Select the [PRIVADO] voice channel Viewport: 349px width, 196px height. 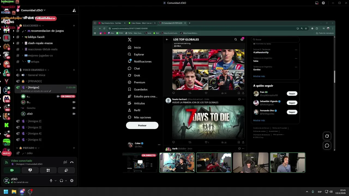click(45, 81)
